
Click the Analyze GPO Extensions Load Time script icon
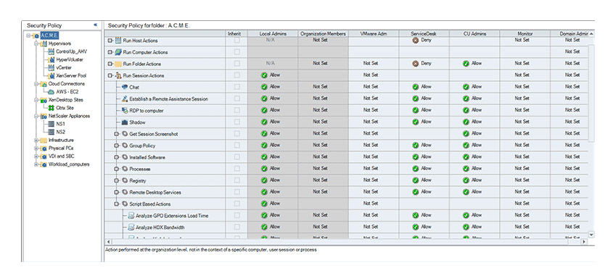click(x=131, y=216)
